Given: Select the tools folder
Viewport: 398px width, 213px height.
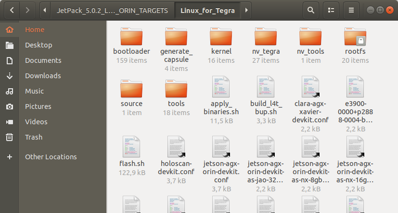Looking at the screenshot, I should click(x=176, y=89).
